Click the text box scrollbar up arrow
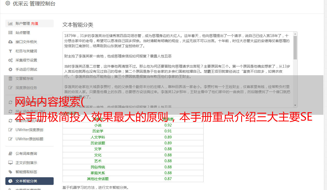Screen dimensions: 327x190 coord(295,34)
